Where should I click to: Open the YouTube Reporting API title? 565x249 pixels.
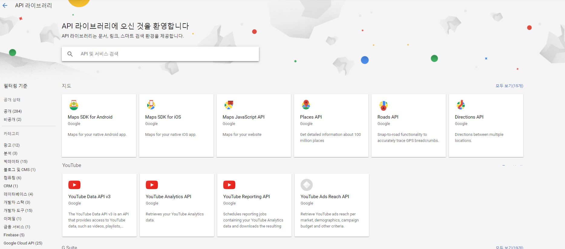[247, 197]
